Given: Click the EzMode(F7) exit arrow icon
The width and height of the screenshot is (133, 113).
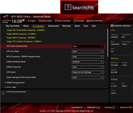Looking at the screenshot, I should [98, 107].
